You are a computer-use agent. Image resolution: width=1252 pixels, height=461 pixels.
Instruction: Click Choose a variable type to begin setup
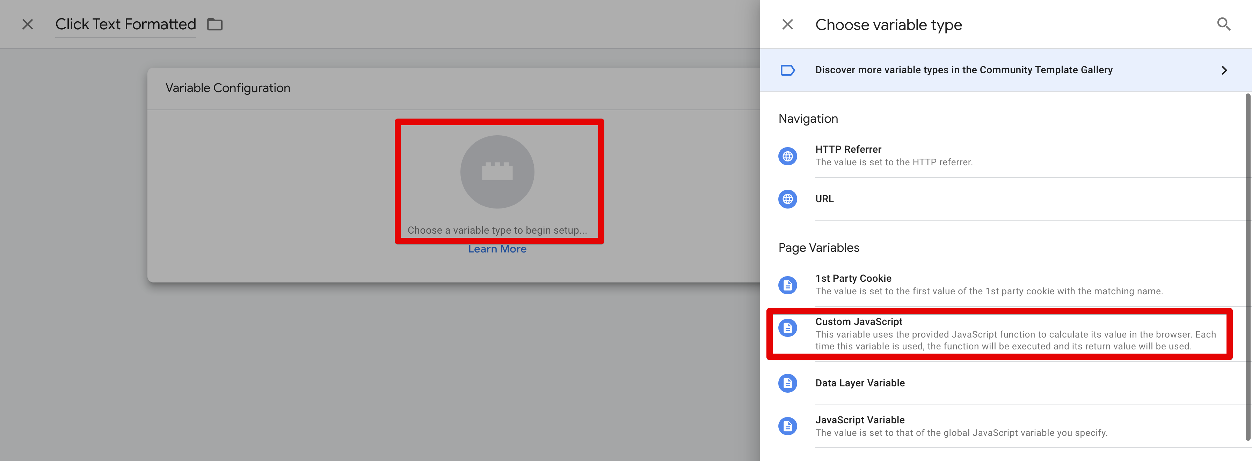point(497,230)
